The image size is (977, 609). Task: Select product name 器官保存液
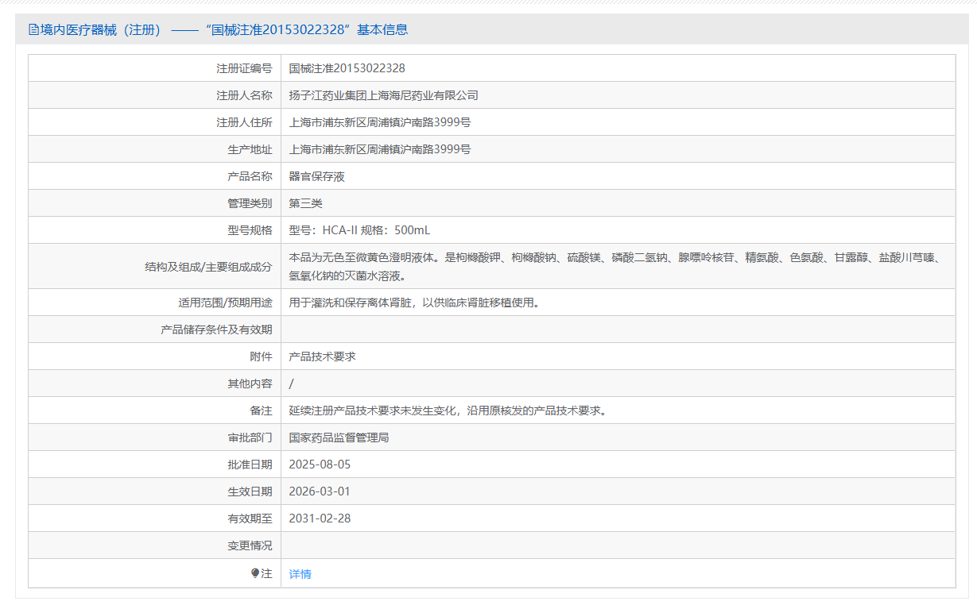pyautogui.click(x=317, y=176)
